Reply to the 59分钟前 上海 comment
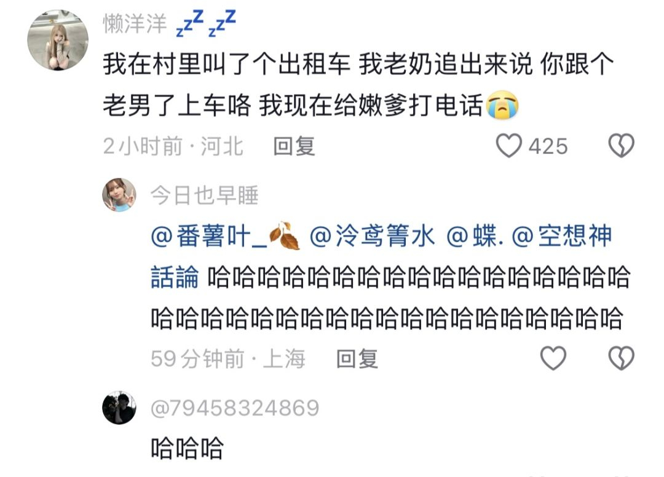Viewport: 664px width, 477px height. (x=357, y=359)
